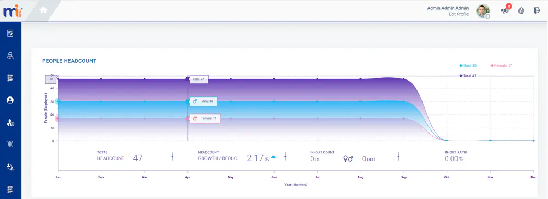The width and height of the screenshot is (548, 199).
Task: Click the People (Employee) y-axis title
Action: (46, 109)
